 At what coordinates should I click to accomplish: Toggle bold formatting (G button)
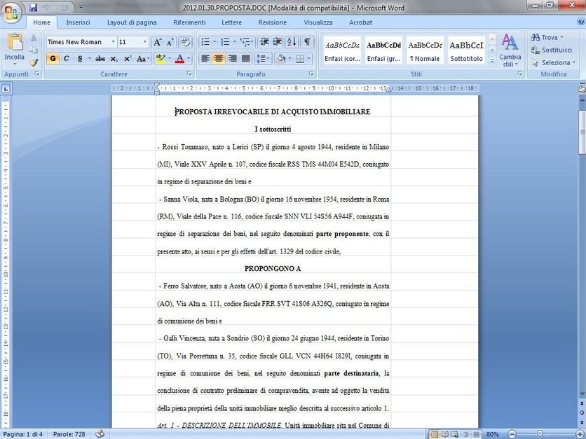(53, 59)
